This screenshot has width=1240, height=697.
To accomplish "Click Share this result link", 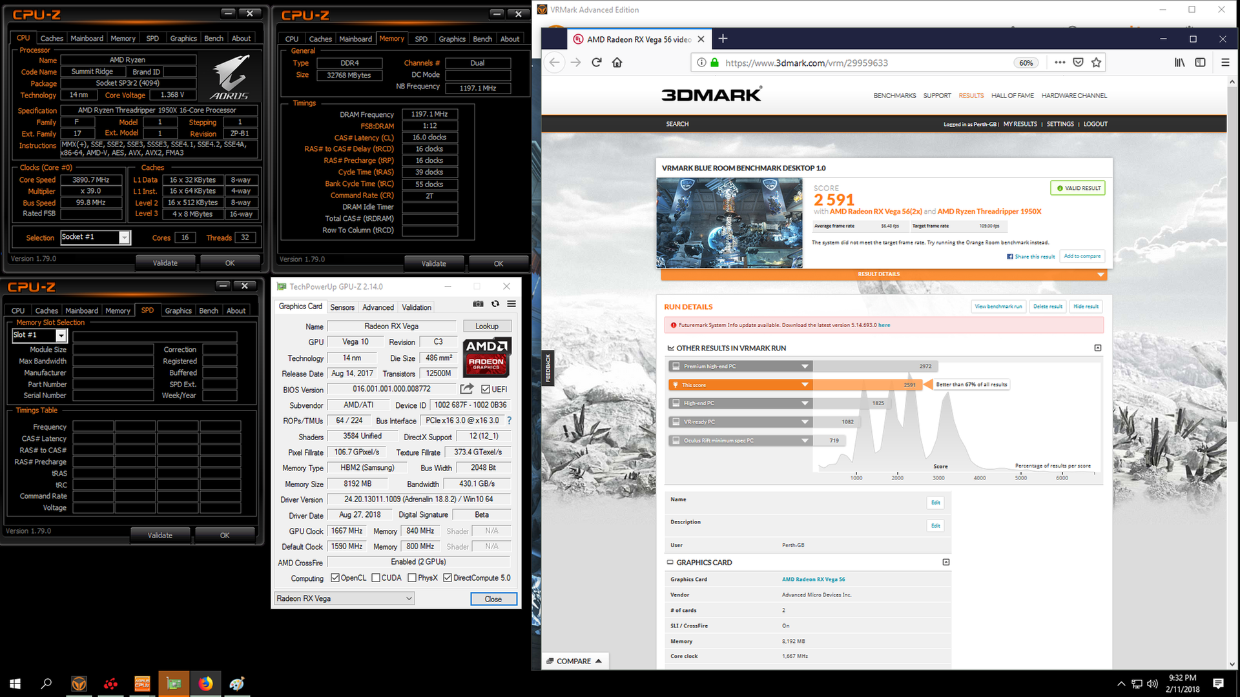I will (x=1031, y=257).
